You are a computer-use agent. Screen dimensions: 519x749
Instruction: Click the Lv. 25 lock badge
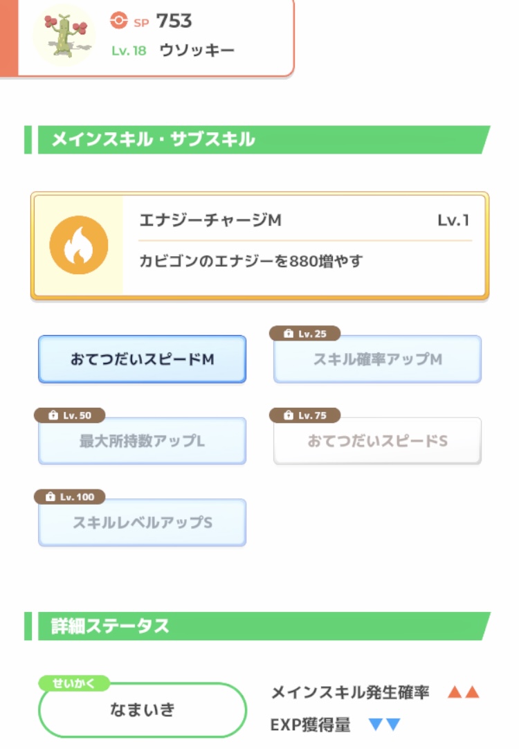click(304, 334)
